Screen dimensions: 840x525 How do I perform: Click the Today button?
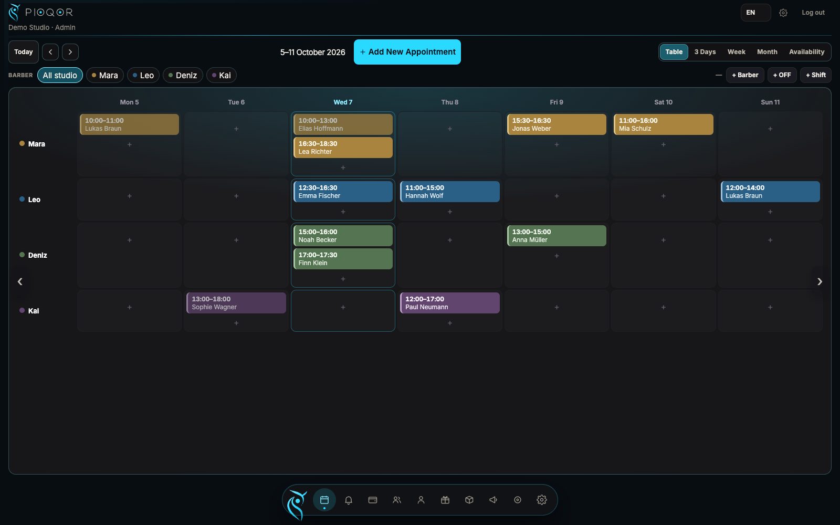(x=24, y=52)
